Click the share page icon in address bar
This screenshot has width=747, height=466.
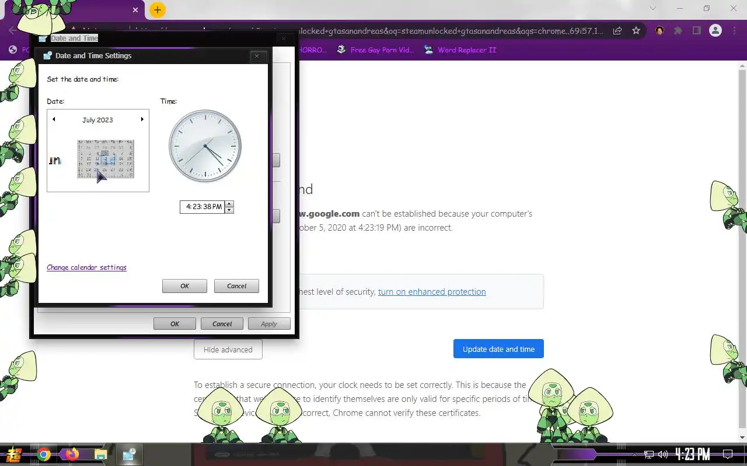(x=617, y=30)
